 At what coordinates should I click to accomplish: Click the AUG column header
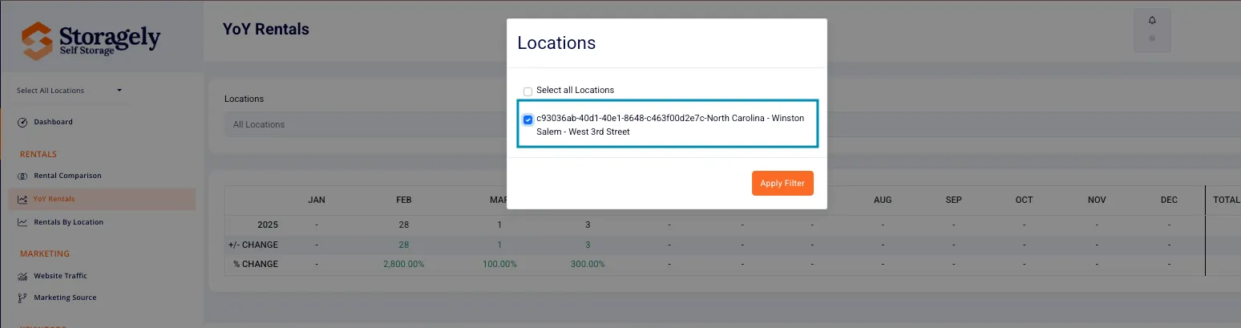pos(883,200)
